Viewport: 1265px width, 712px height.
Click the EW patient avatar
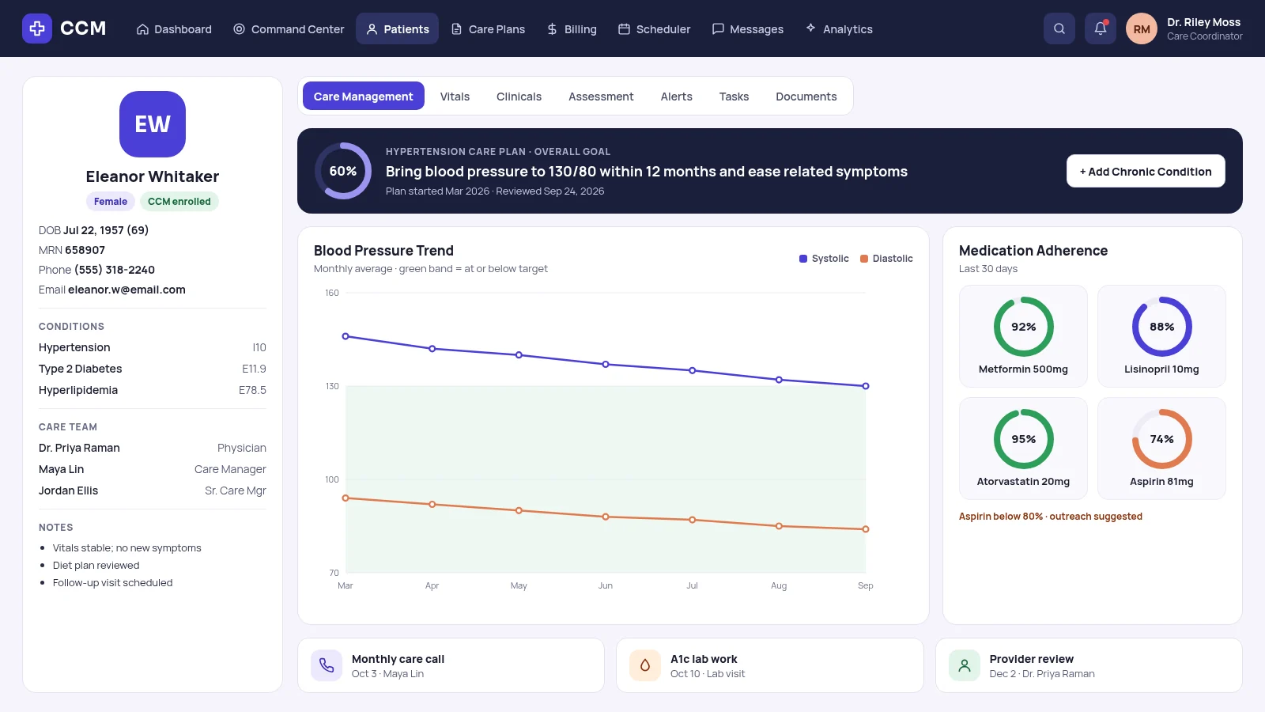(x=153, y=124)
